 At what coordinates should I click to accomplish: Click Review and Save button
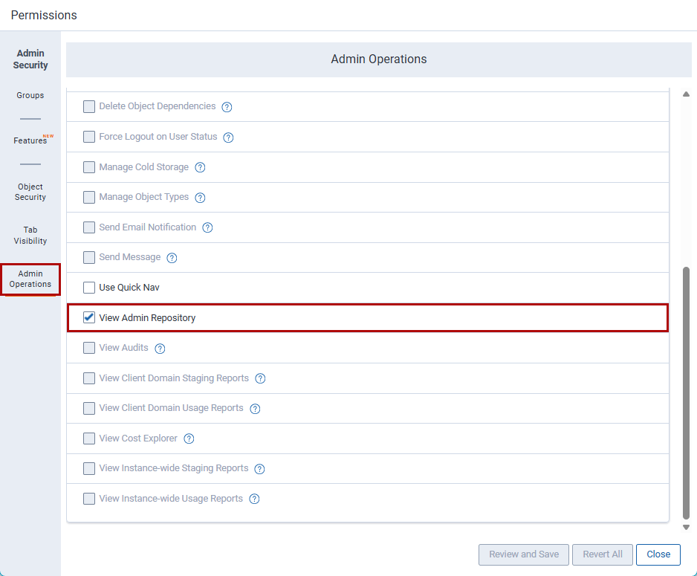point(524,554)
